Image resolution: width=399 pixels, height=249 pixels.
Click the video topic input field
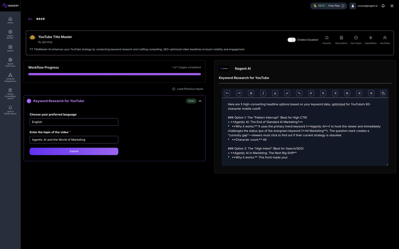point(74,140)
